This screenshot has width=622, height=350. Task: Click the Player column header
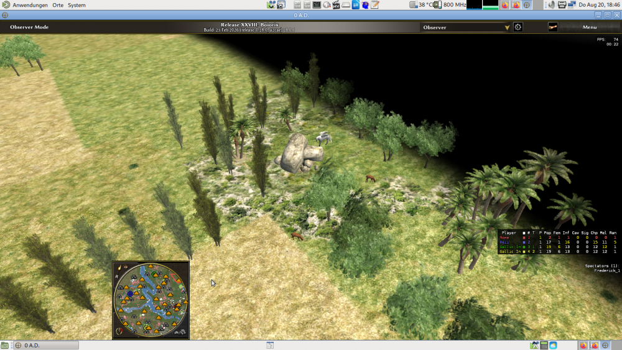509,233
